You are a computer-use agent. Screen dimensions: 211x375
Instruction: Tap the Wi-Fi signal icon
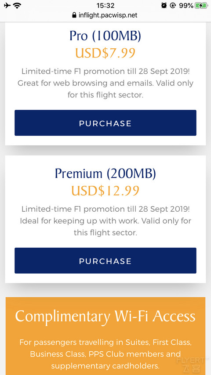(x=17, y=5)
